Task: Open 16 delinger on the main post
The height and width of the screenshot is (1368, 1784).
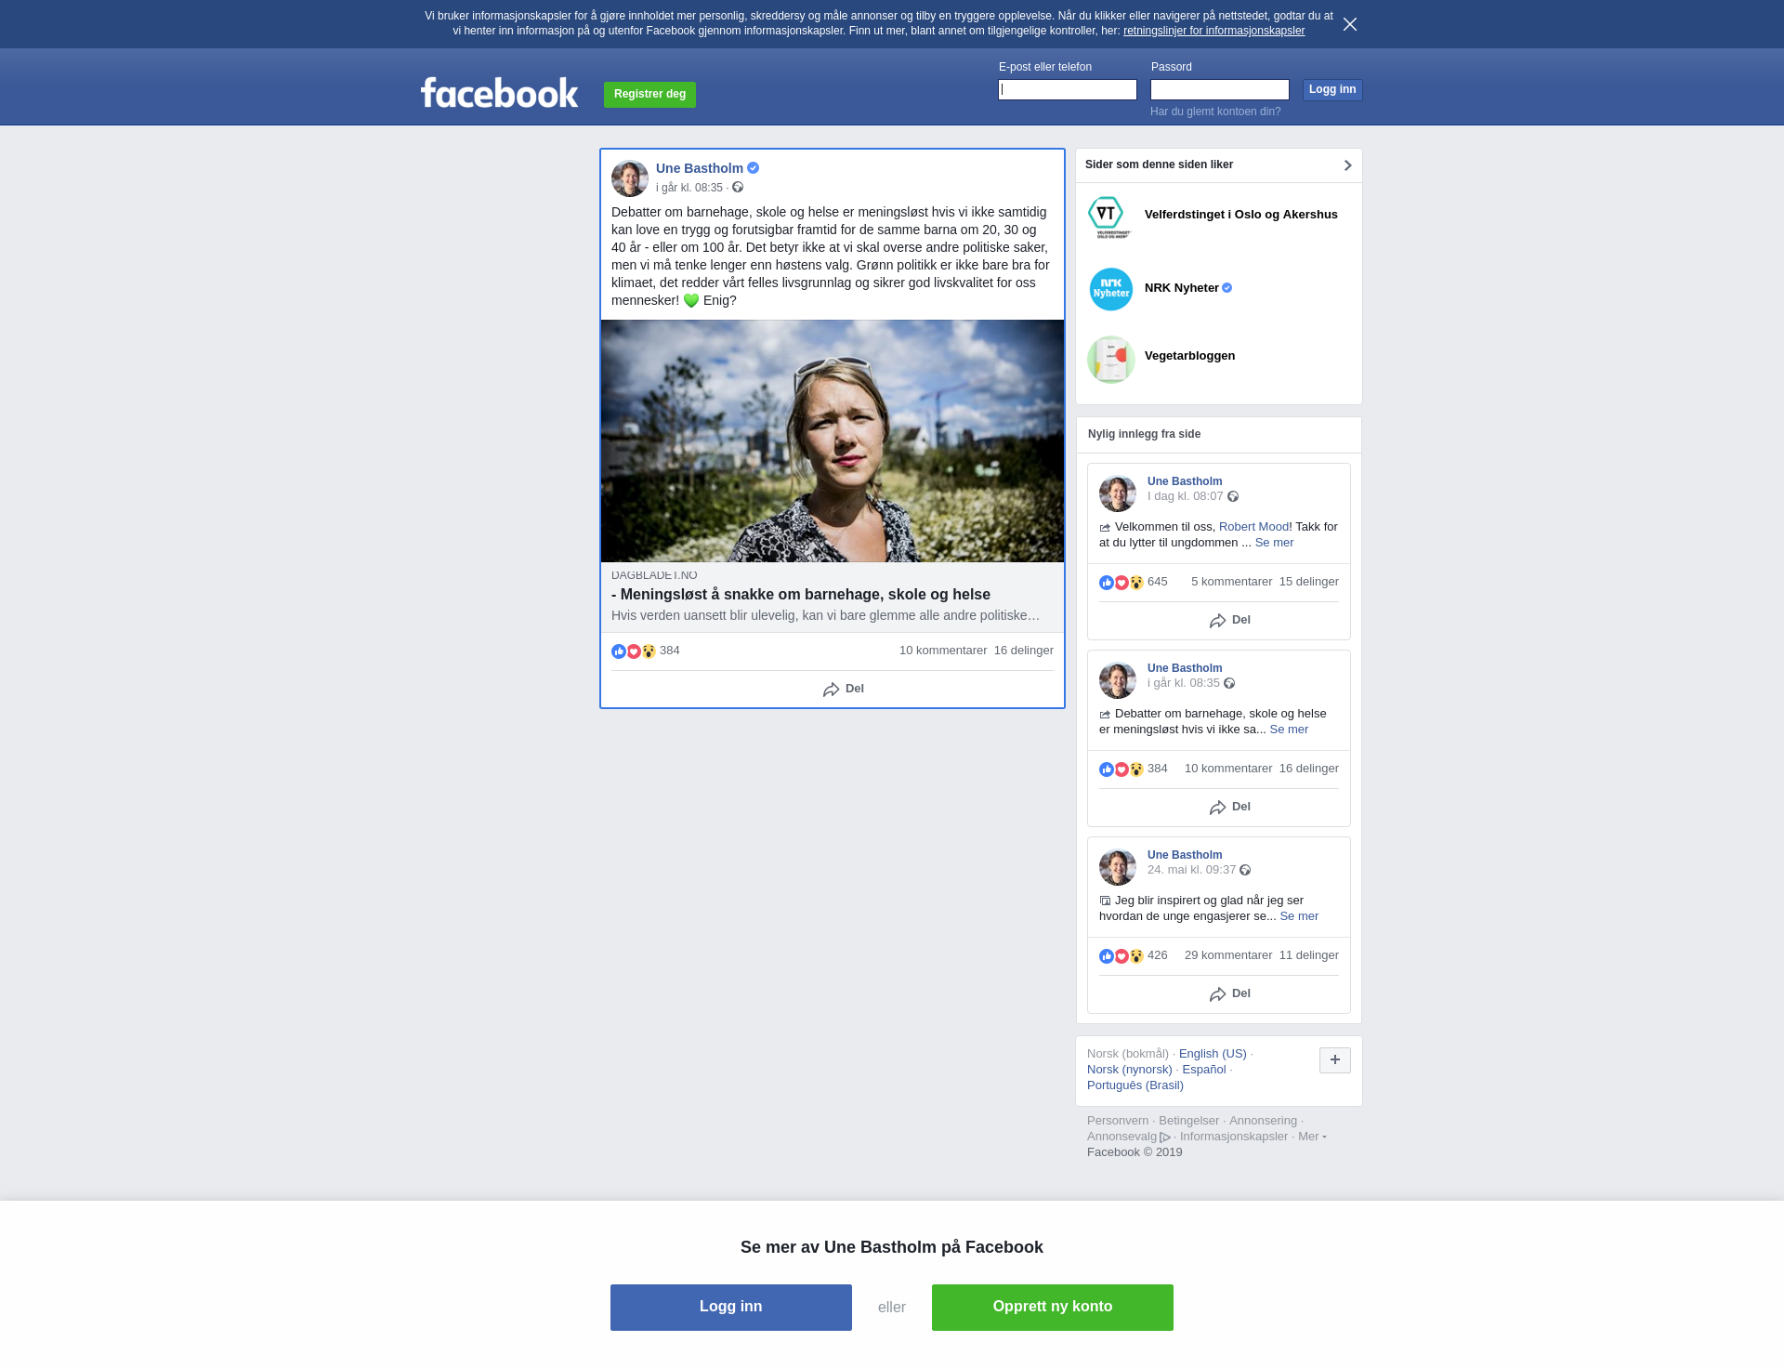Action: pyautogui.click(x=1024, y=651)
